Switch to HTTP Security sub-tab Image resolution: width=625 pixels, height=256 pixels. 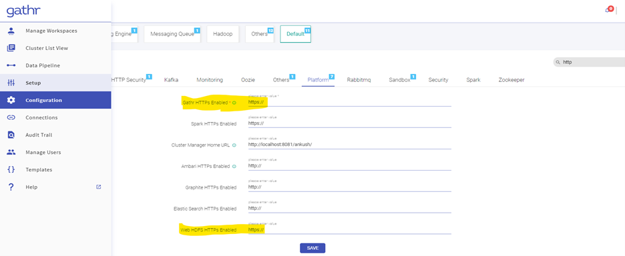pyautogui.click(x=129, y=80)
